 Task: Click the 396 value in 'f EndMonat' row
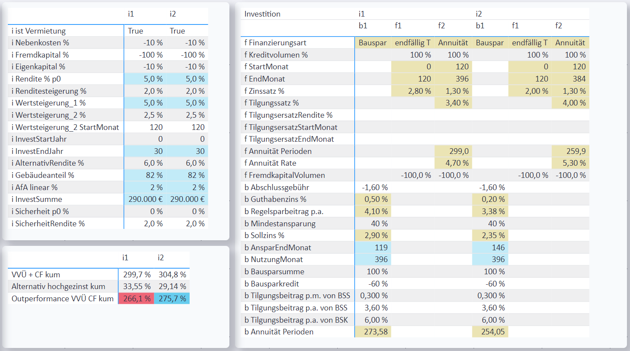pos(453,79)
